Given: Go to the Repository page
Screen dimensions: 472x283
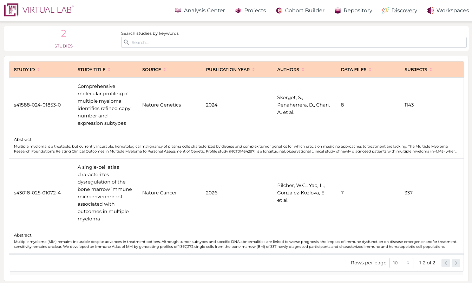Looking at the screenshot, I should coord(358,11).
